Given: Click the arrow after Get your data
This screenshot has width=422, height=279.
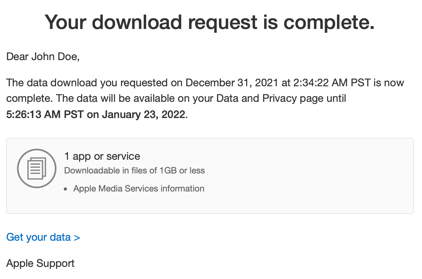Looking at the screenshot, I should click(77, 238).
